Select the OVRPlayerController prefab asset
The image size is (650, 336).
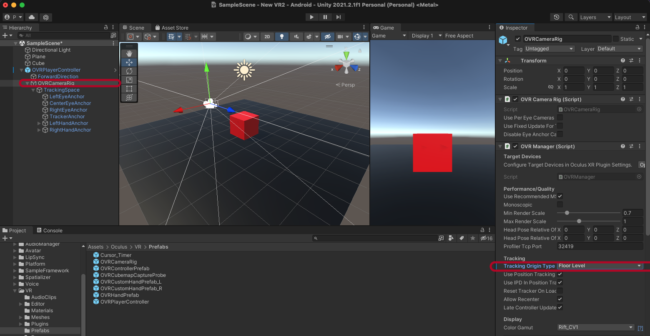pyautogui.click(x=121, y=302)
